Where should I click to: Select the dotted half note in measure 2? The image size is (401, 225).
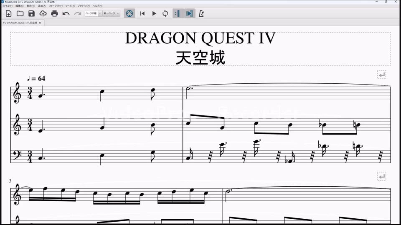tap(189, 88)
